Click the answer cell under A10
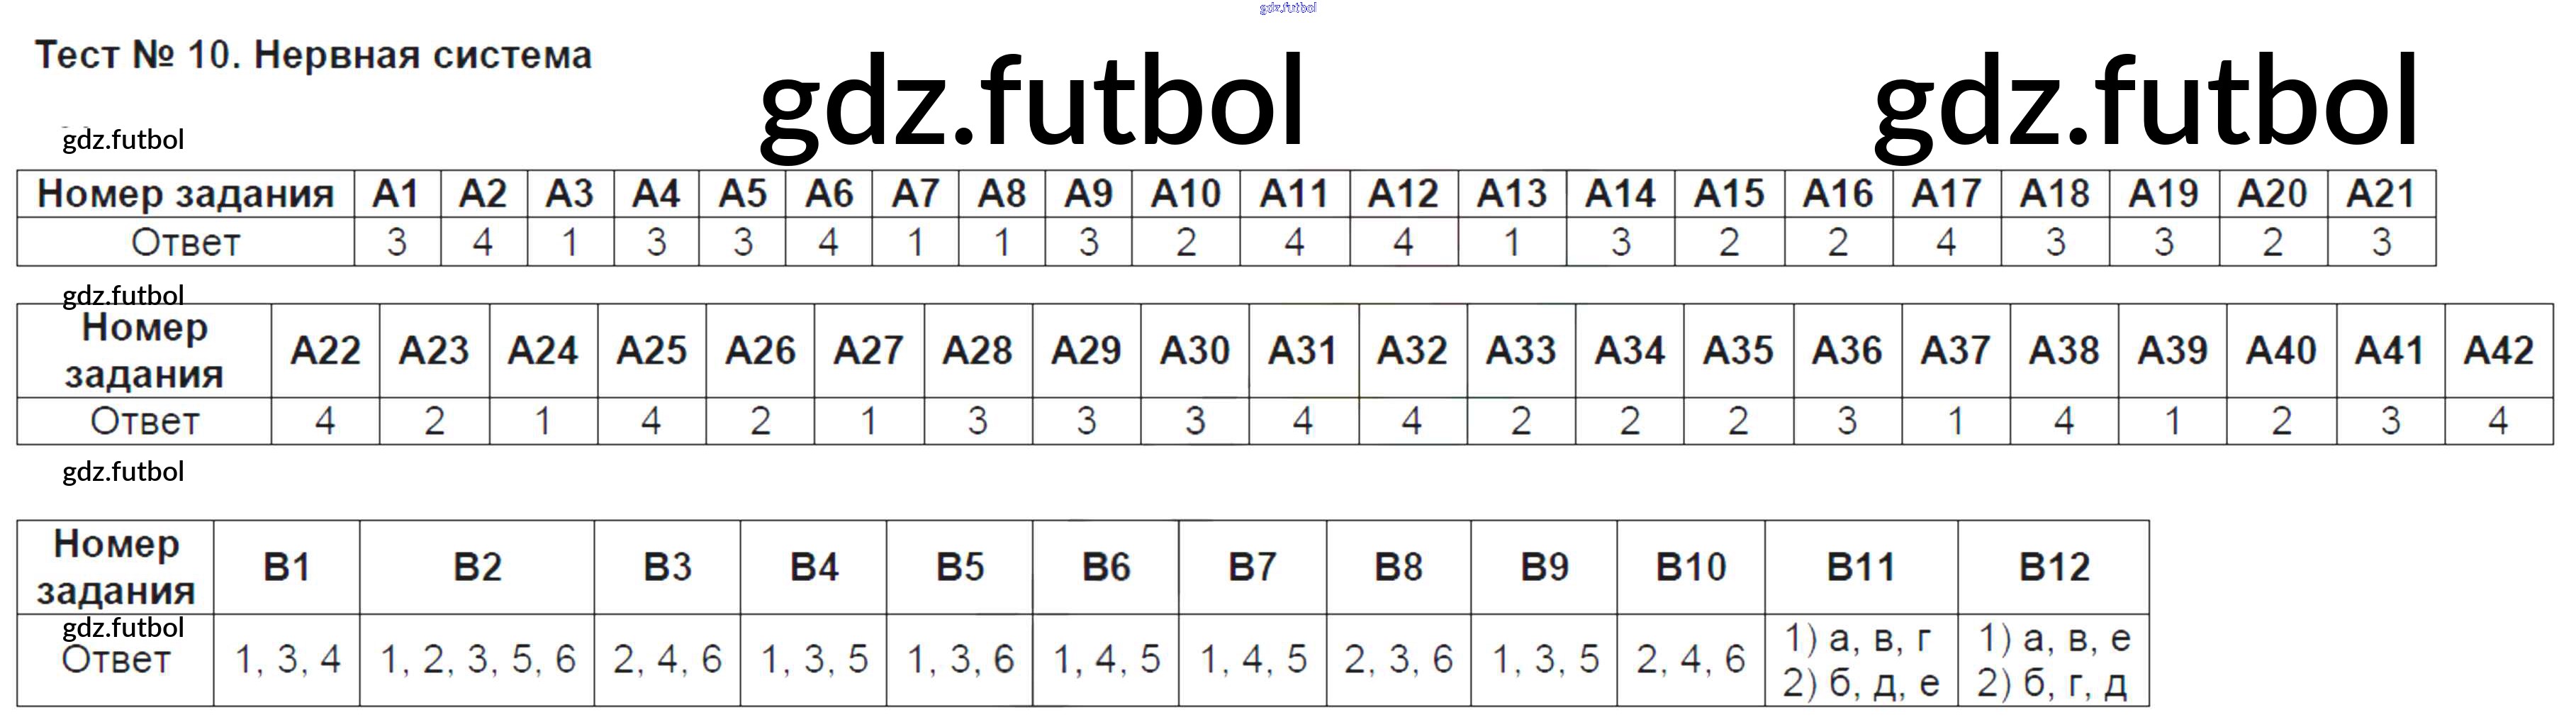The image size is (2576, 727). click(1186, 242)
